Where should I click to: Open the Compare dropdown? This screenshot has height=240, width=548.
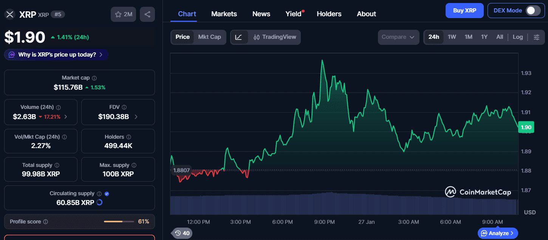coord(398,37)
